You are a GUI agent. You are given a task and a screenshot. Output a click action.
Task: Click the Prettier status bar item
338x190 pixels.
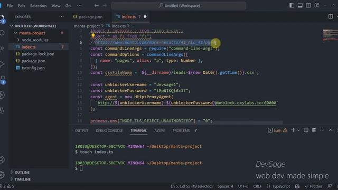(x=314, y=186)
